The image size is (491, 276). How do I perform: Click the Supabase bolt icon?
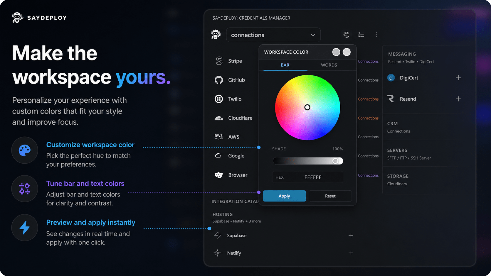click(218, 235)
